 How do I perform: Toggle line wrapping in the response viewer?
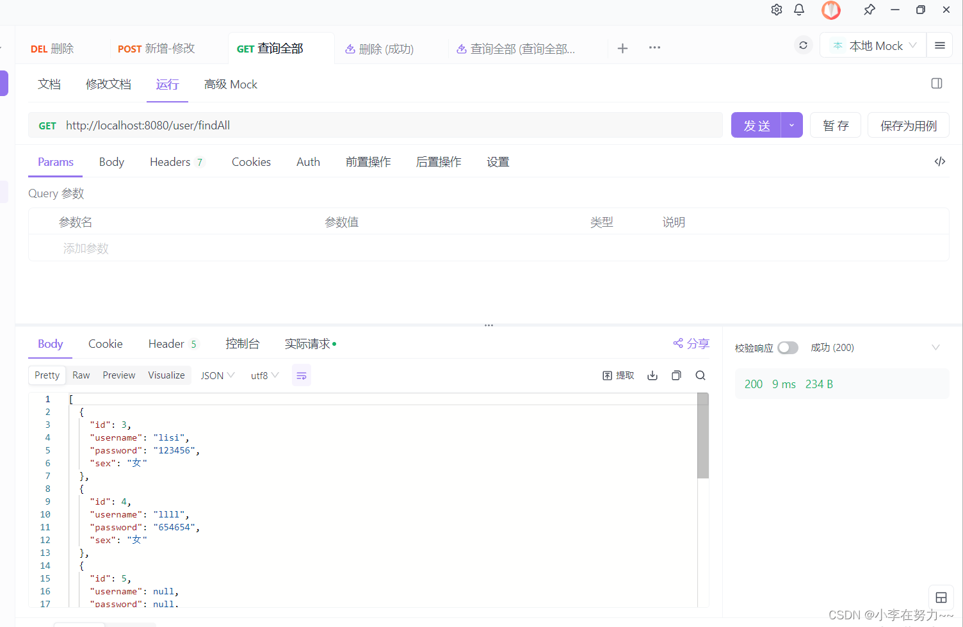point(302,375)
